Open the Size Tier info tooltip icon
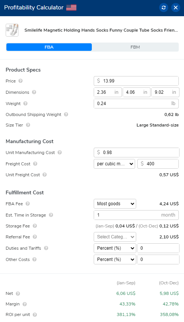Image resolution: width=184 pixels, height=322 pixels. (28, 125)
